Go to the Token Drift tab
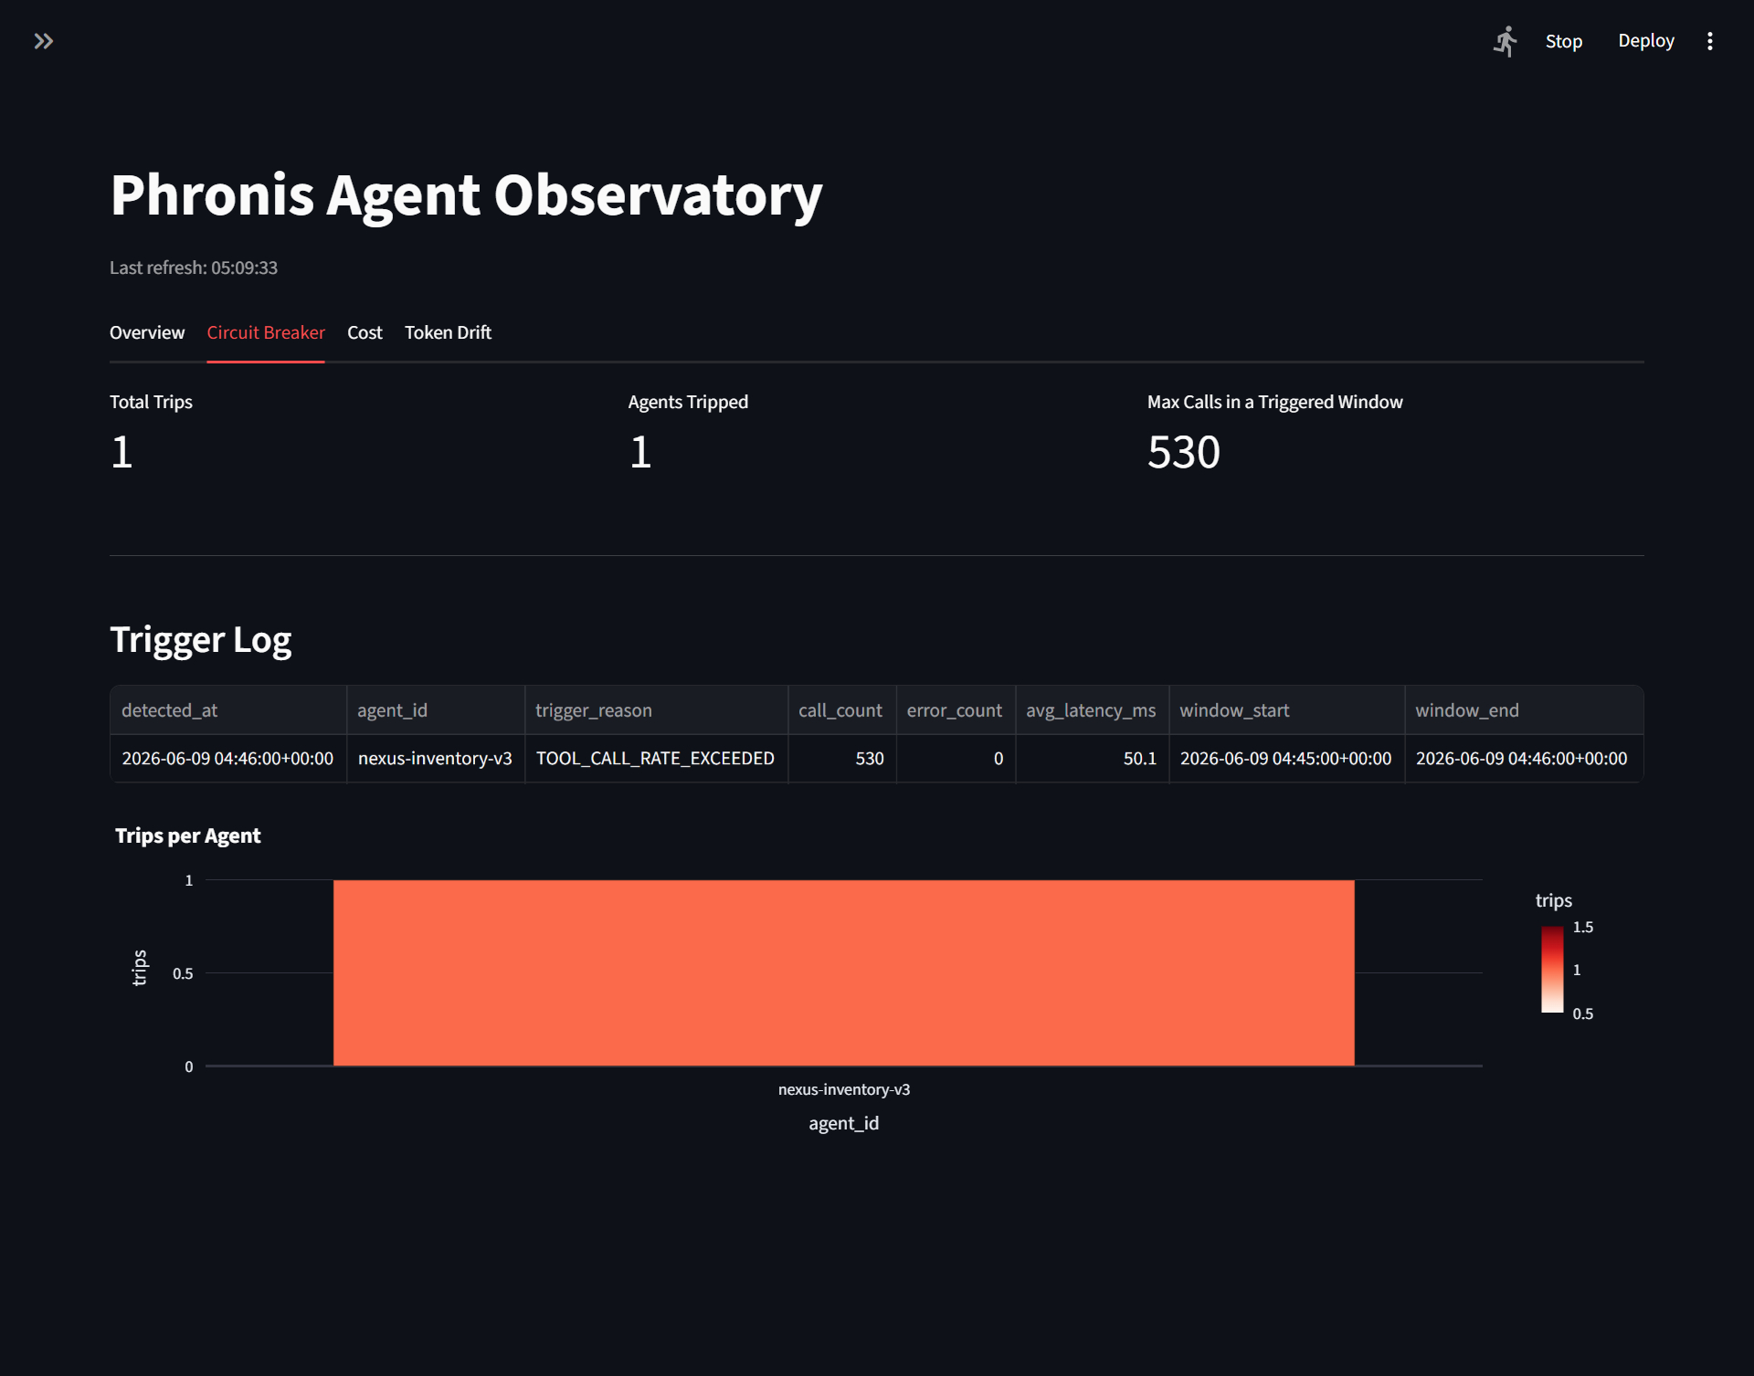The image size is (1754, 1376). point(448,332)
